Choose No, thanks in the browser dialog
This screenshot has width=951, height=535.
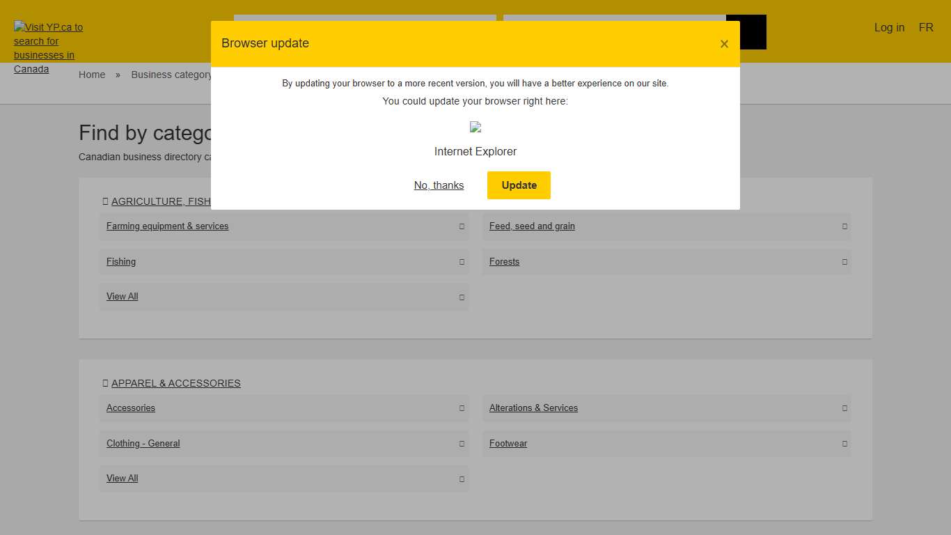(439, 185)
